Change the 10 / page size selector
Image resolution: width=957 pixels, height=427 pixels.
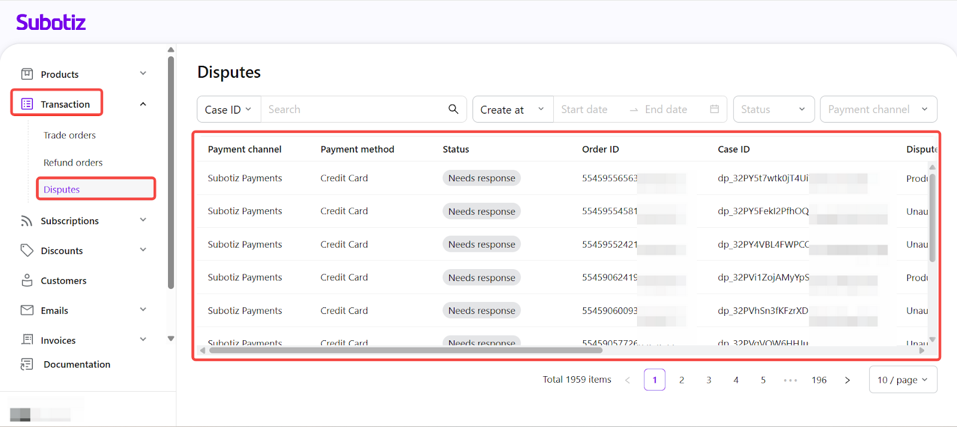(x=902, y=380)
